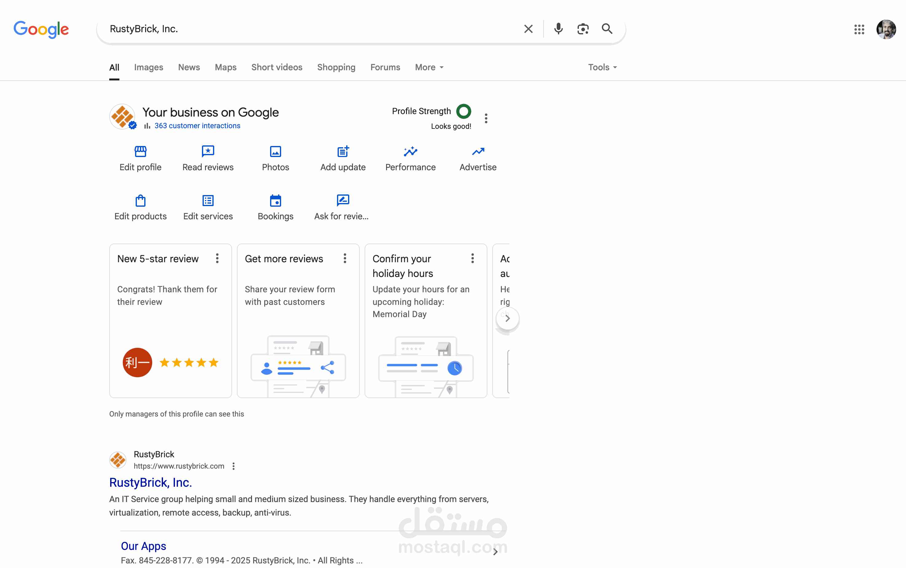Switch to the Maps tab
The image size is (906, 568).
pos(226,67)
